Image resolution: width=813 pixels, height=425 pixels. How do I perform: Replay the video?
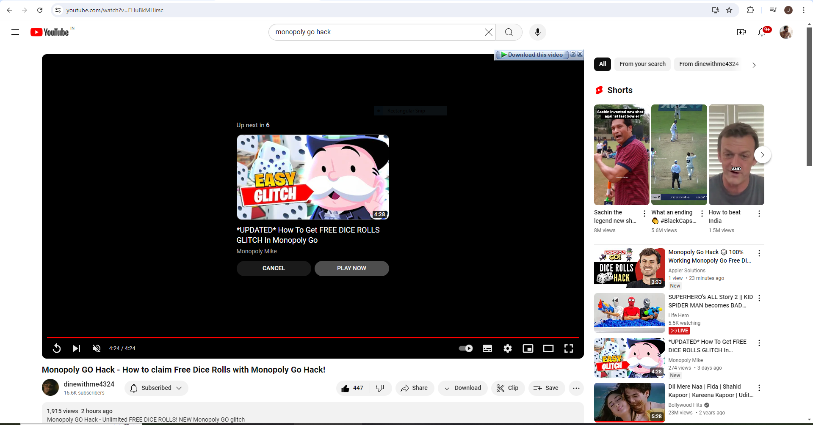point(57,348)
